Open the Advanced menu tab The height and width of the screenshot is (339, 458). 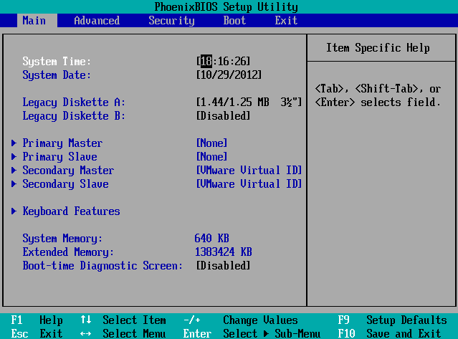(x=97, y=21)
